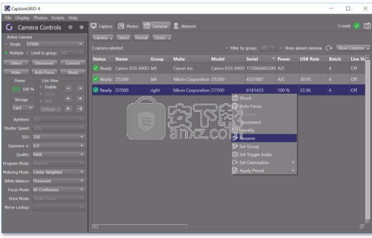372x238 pixels.
Task: Open the White Balance Florescent dropdown
Action: 58,181
